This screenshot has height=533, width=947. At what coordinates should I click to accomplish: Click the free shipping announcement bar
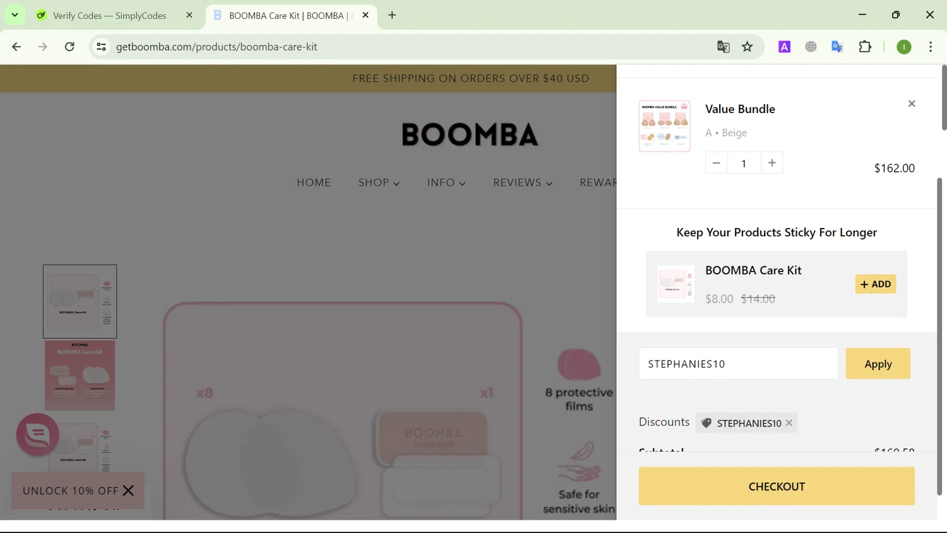tap(470, 78)
